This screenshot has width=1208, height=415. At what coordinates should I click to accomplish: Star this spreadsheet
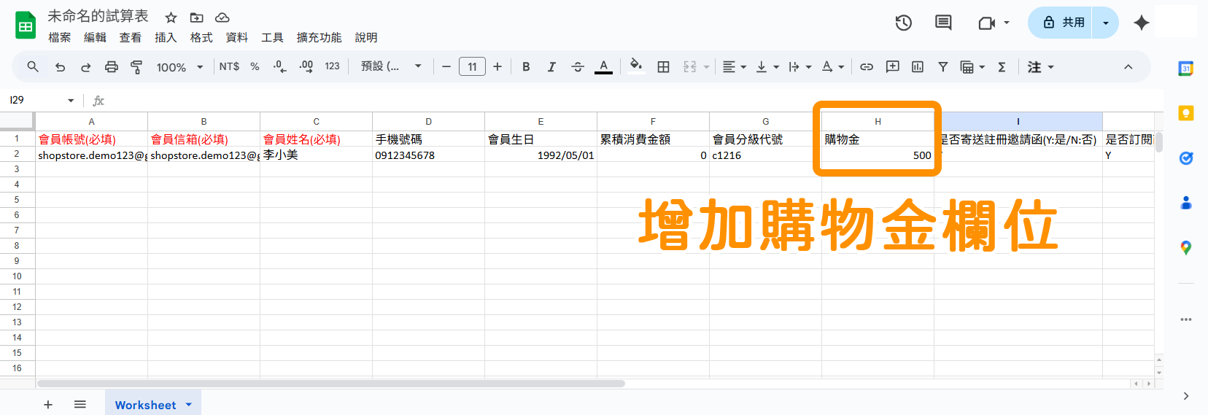click(171, 18)
